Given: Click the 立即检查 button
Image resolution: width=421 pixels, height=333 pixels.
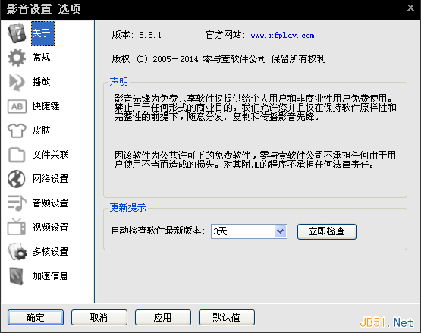Looking at the screenshot, I should coord(327,231).
